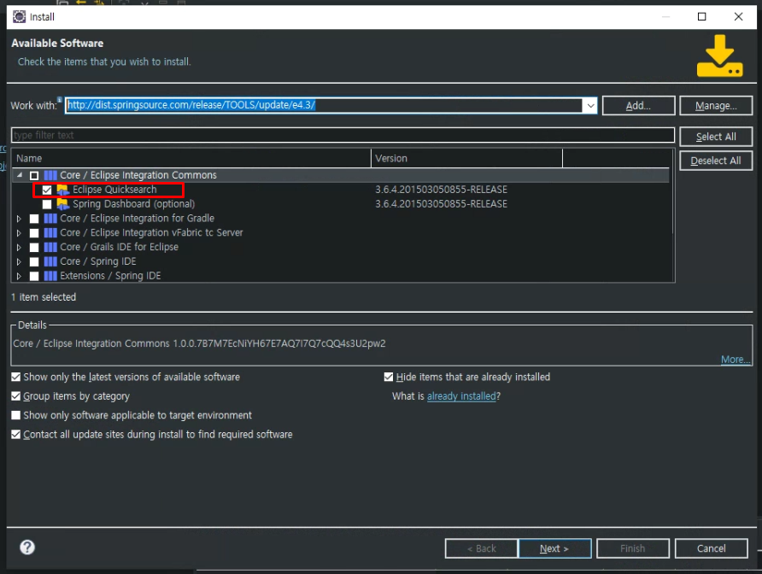
Task: Check the Core / Eclipse Integration vFabric tc Server checkbox
Action: [34, 233]
